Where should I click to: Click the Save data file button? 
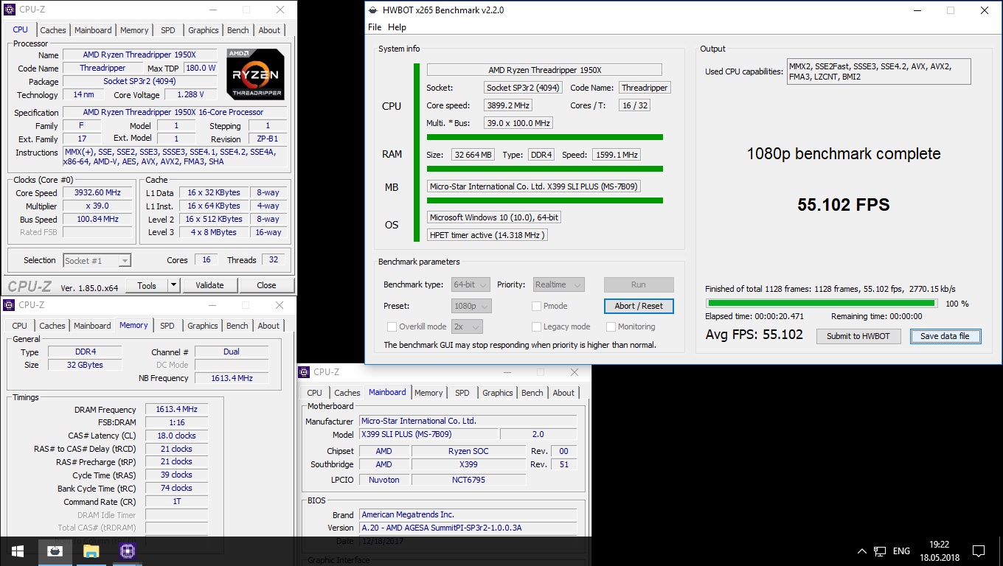(x=945, y=336)
